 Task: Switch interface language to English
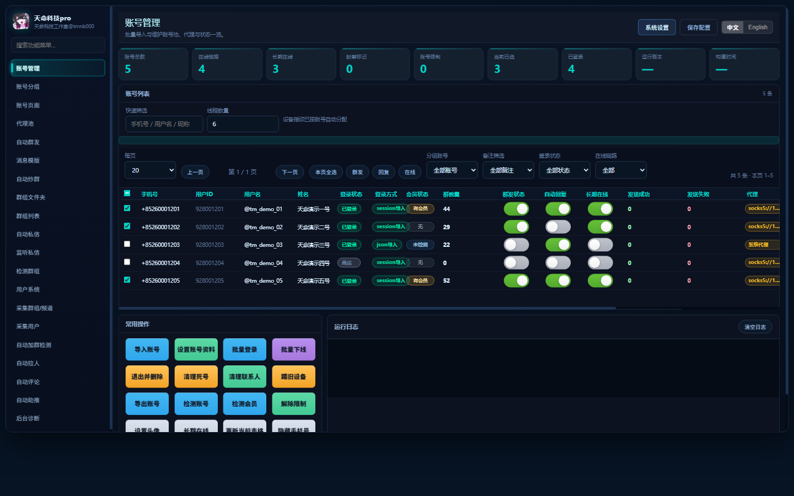(758, 28)
